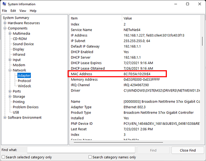Open the Edit menu
Image resolution: width=206 pixels, height=161 pixels.
[x=13, y=11]
